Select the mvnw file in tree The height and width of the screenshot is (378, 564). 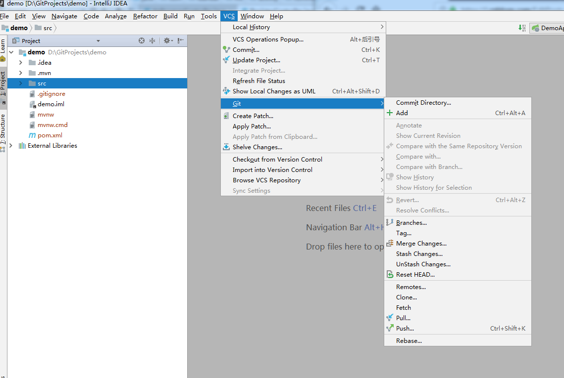tap(46, 115)
